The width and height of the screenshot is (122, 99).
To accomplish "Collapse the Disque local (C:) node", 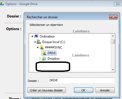I will click(35, 42).
